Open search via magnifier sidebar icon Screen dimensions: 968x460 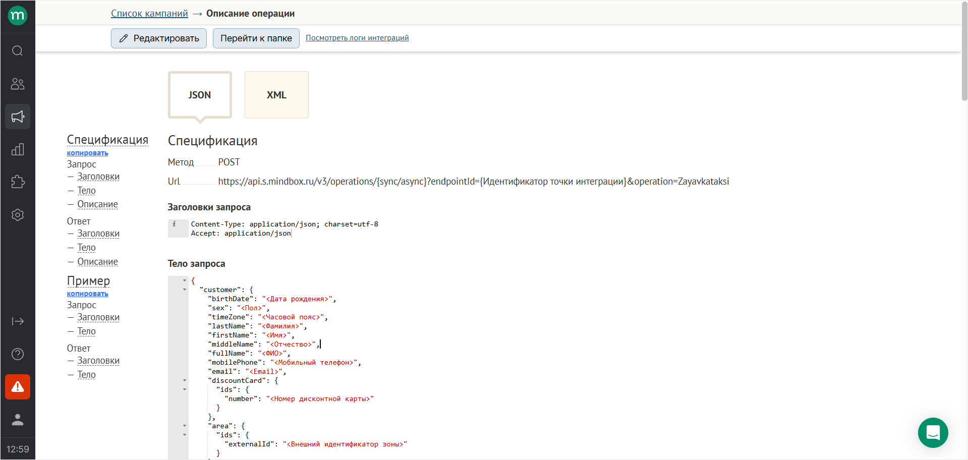tap(18, 51)
